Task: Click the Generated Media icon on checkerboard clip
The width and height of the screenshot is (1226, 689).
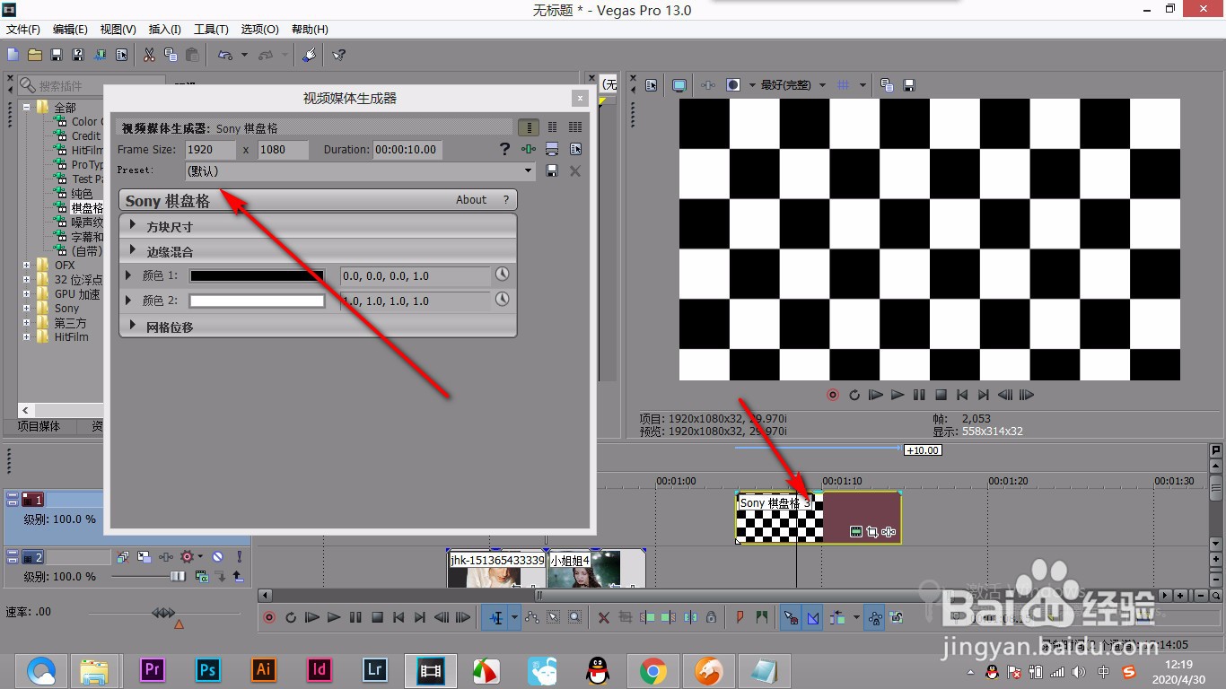Action: point(855,532)
